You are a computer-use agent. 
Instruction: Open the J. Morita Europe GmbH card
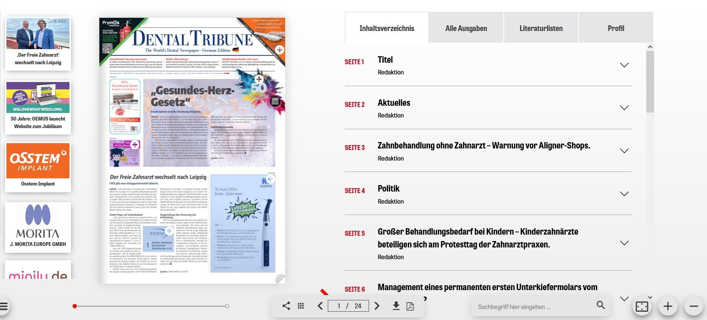[x=38, y=227]
